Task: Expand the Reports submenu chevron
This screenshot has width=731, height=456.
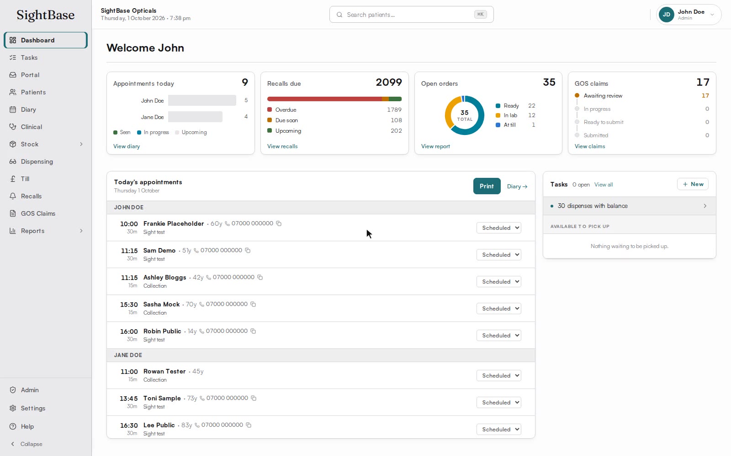Action: [81, 231]
